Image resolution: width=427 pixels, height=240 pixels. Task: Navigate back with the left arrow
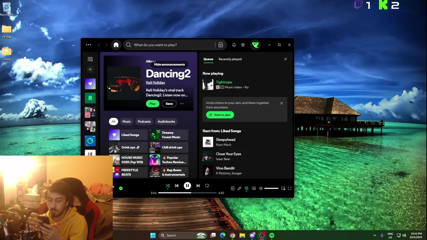click(99, 45)
